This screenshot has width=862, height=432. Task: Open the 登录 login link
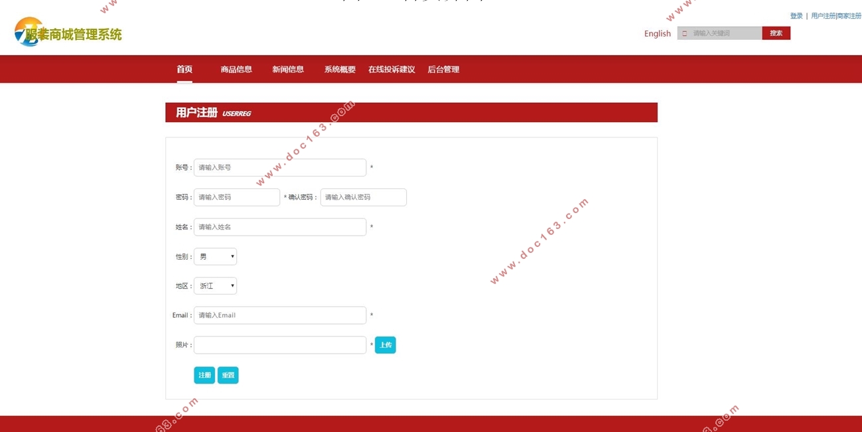[x=795, y=15]
